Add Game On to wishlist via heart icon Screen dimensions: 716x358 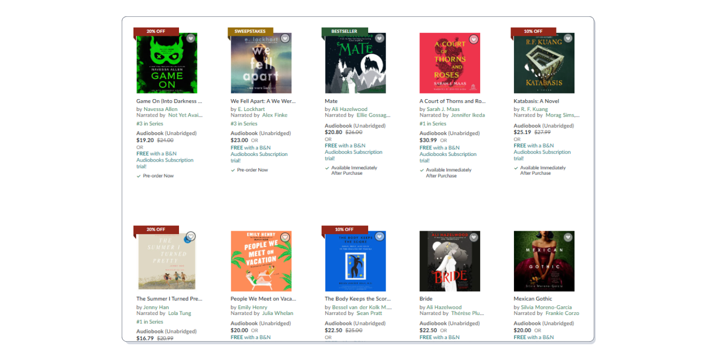190,38
